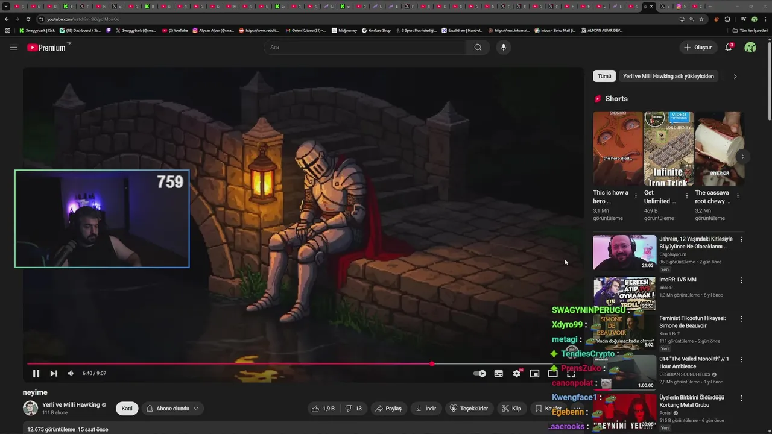Screen dimensions: 772x434
Task: Open 'Üyelerin Birbirini Öldürdüğü' video title
Action: point(692,401)
